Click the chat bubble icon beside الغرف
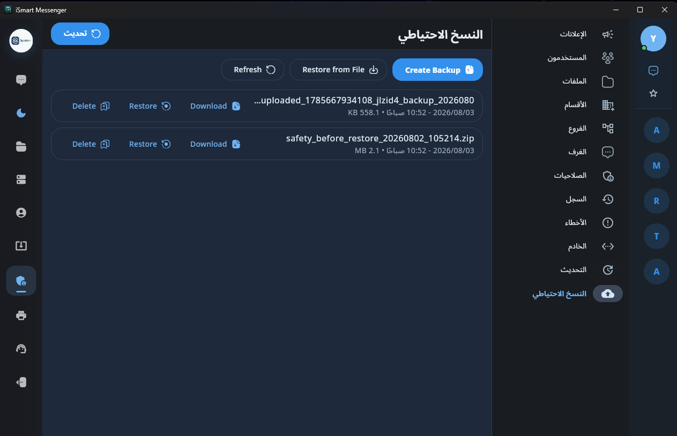Screen dimensions: 677x436 [x=608, y=152]
